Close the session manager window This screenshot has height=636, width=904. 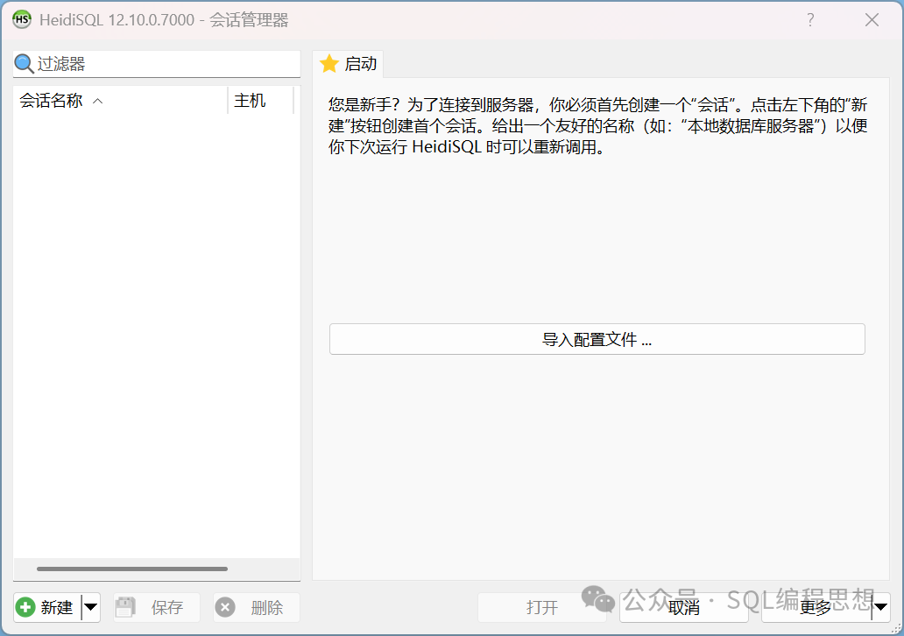[872, 19]
